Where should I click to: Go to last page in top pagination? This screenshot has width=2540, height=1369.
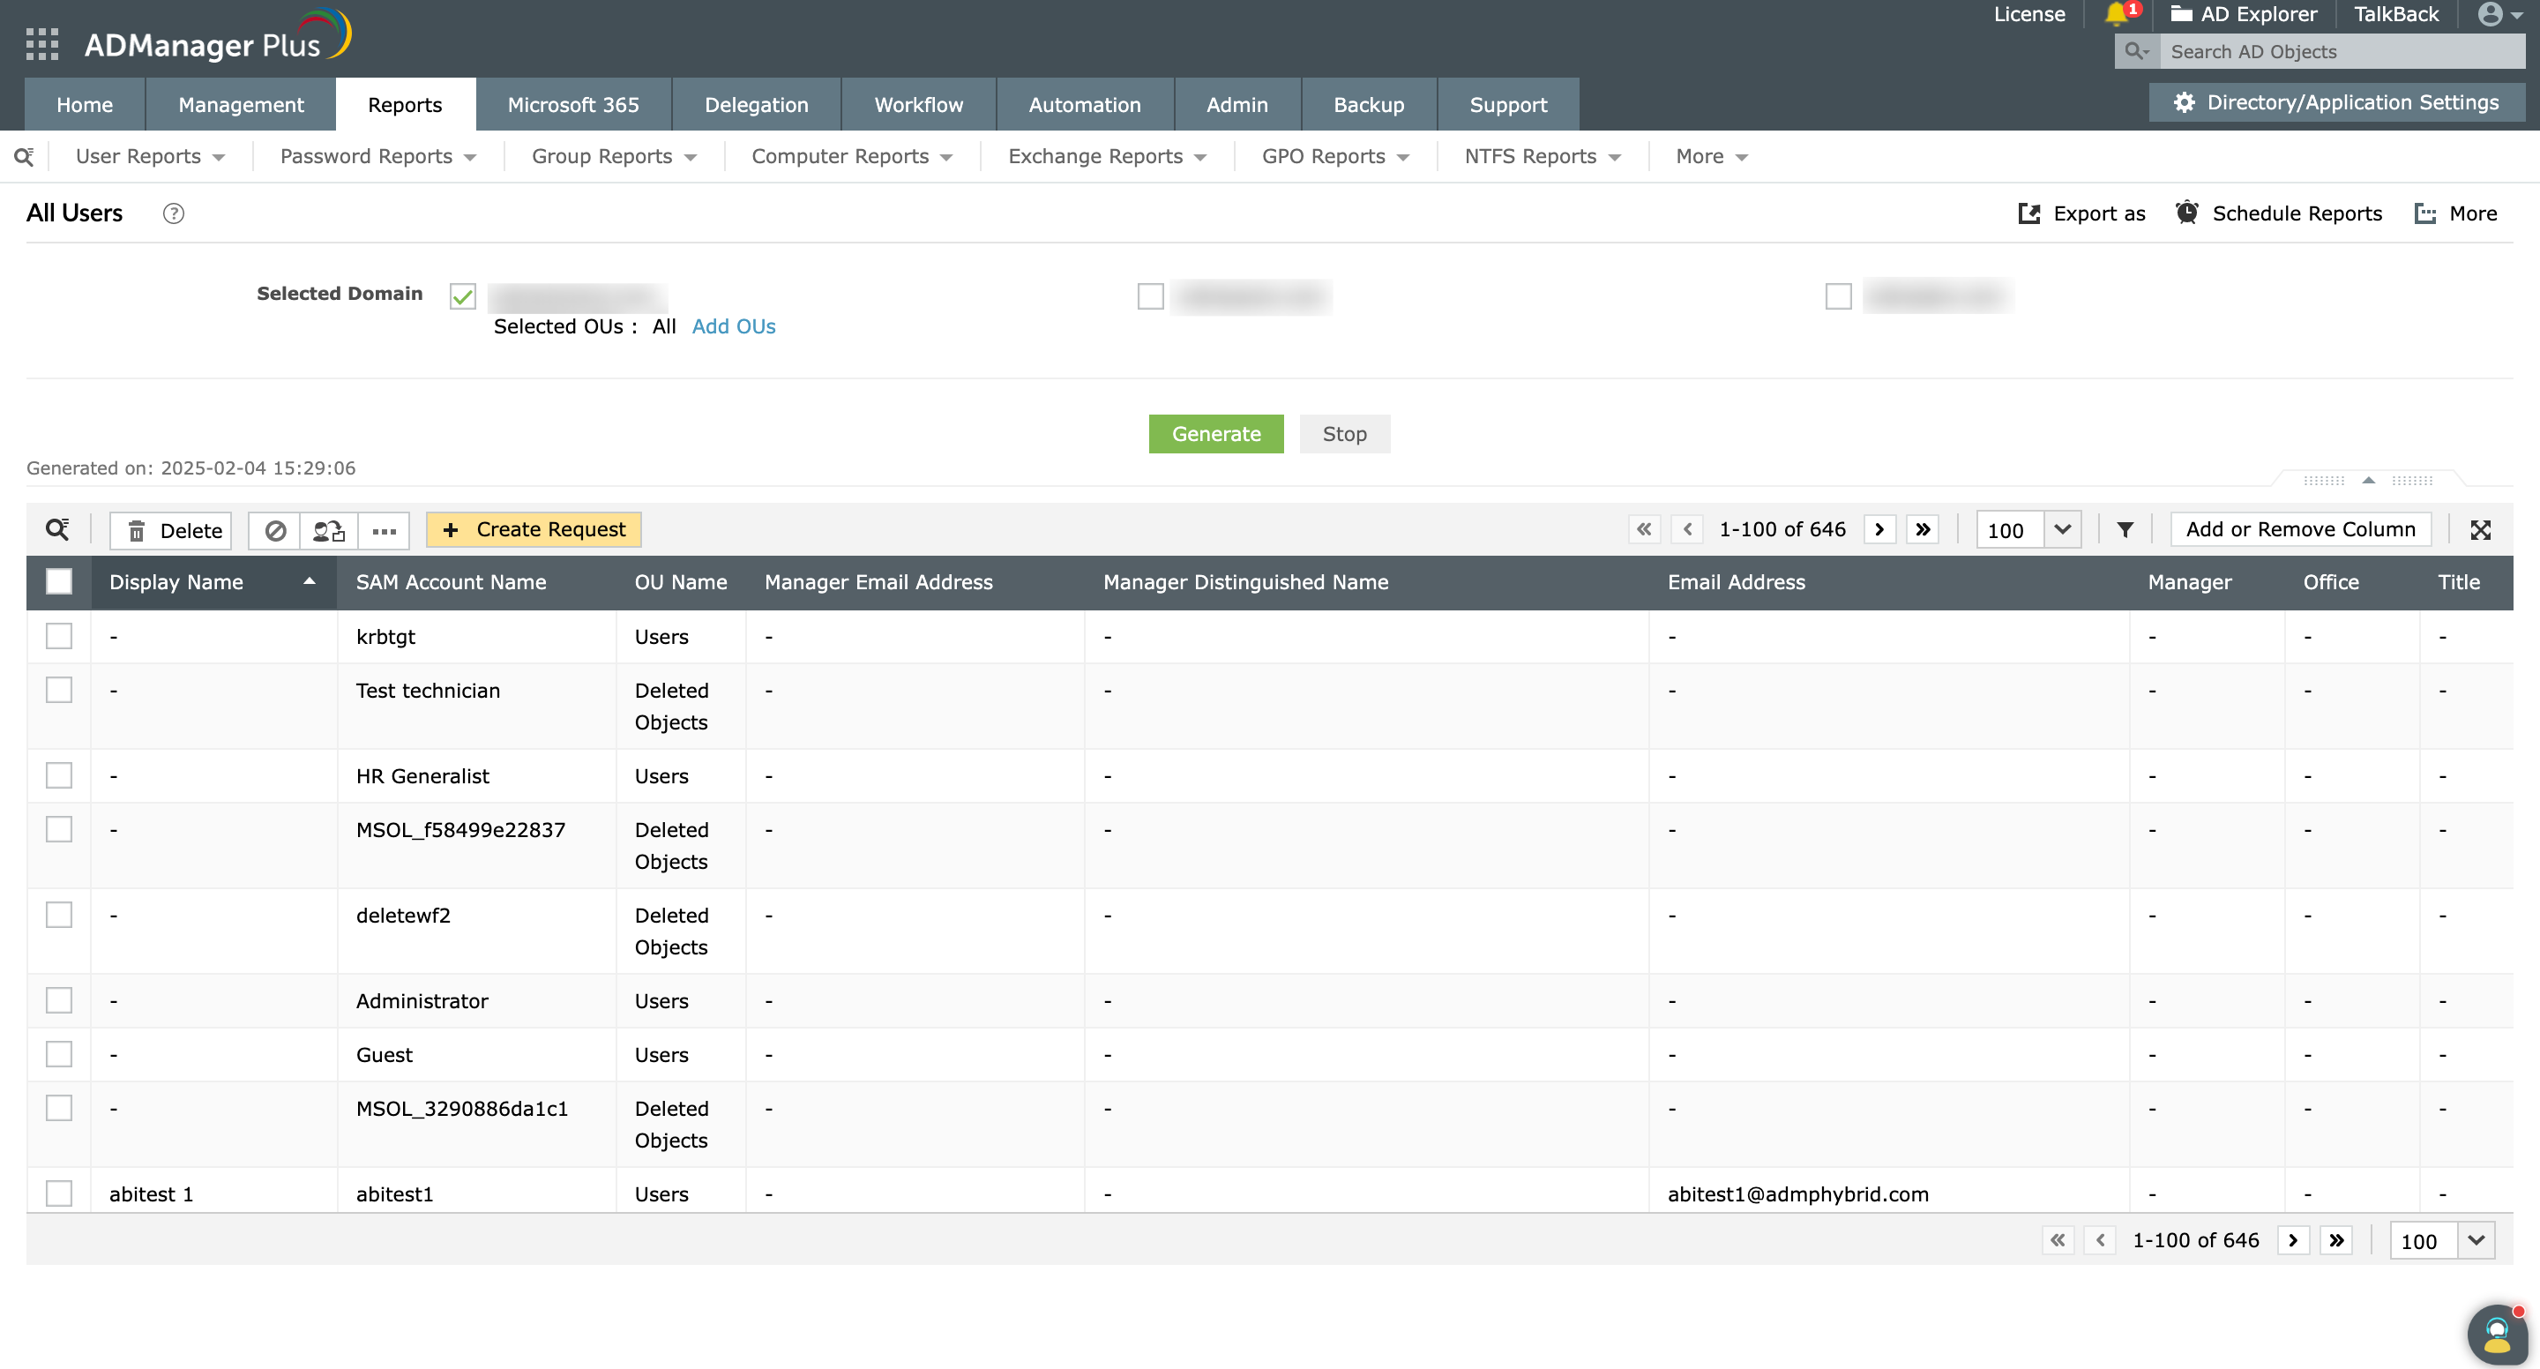coord(1923,529)
